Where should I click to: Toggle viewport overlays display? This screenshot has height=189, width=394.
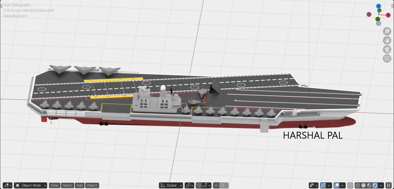336,185
